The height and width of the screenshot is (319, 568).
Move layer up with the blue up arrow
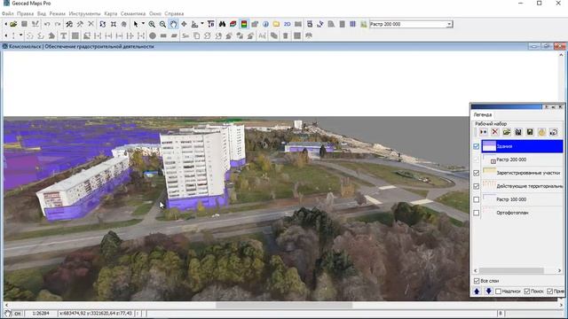(477, 292)
